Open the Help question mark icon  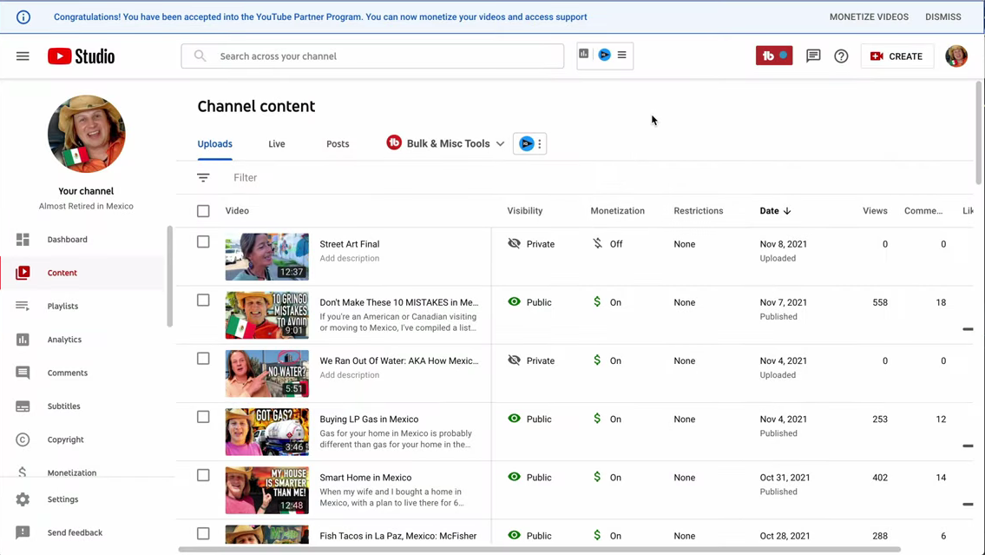coord(841,56)
